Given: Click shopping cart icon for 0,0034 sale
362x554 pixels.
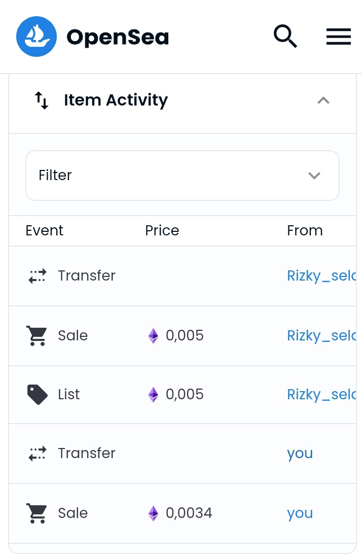Looking at the screenshot, I should coord(37,513).
